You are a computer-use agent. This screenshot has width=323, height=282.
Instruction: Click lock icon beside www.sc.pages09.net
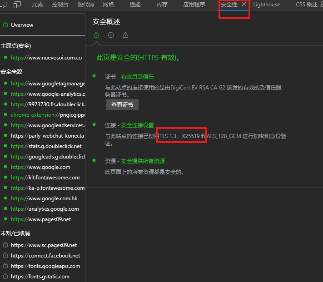click(5, 245)
